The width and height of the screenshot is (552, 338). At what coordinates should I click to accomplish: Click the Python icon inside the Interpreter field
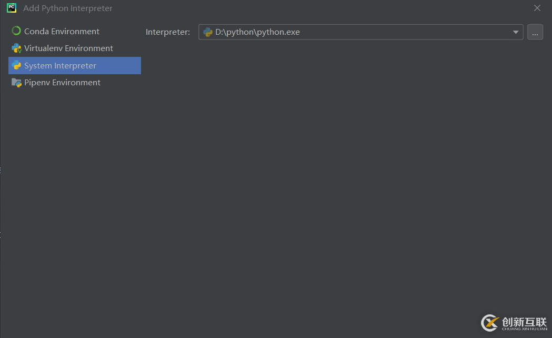[x=208, y=32]
